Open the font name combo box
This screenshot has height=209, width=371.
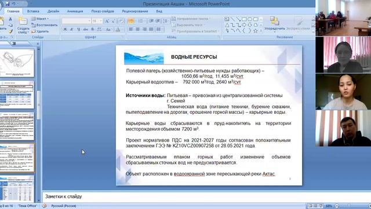click(x=76, y=21)
